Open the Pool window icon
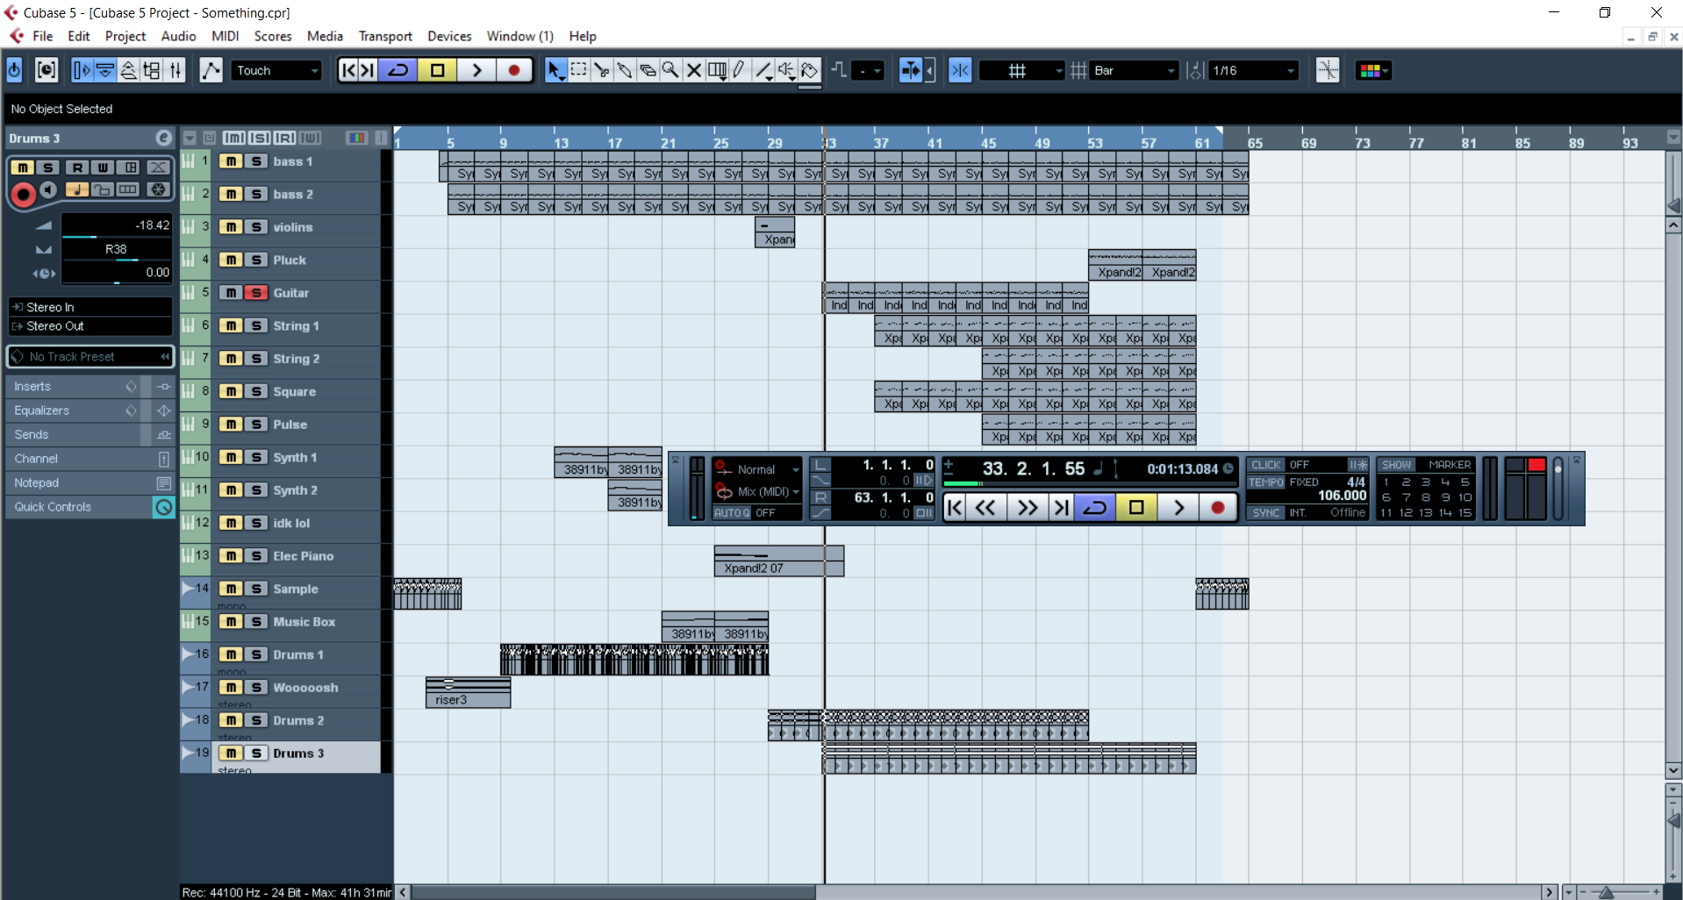Image resolution: width=1683 pixels, height=900 pixels. point(152,70)
